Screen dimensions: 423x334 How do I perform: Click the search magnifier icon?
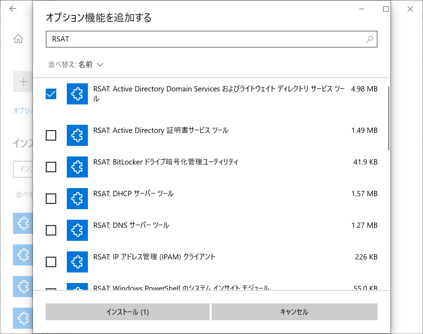click(370, 39)
